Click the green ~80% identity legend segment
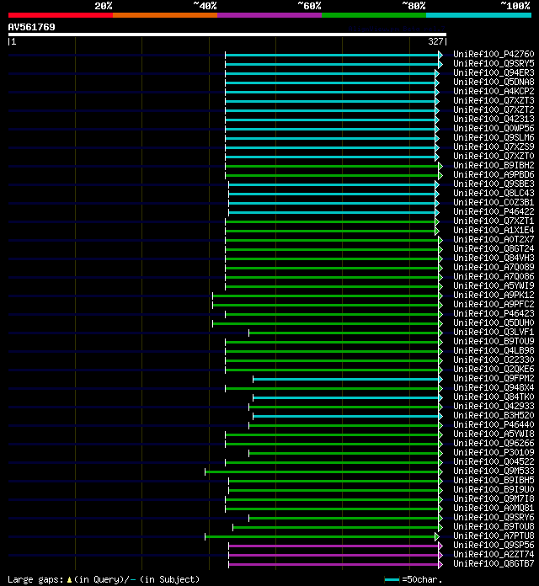The width and height of the screenshot is (539, 586). point(374,15)
